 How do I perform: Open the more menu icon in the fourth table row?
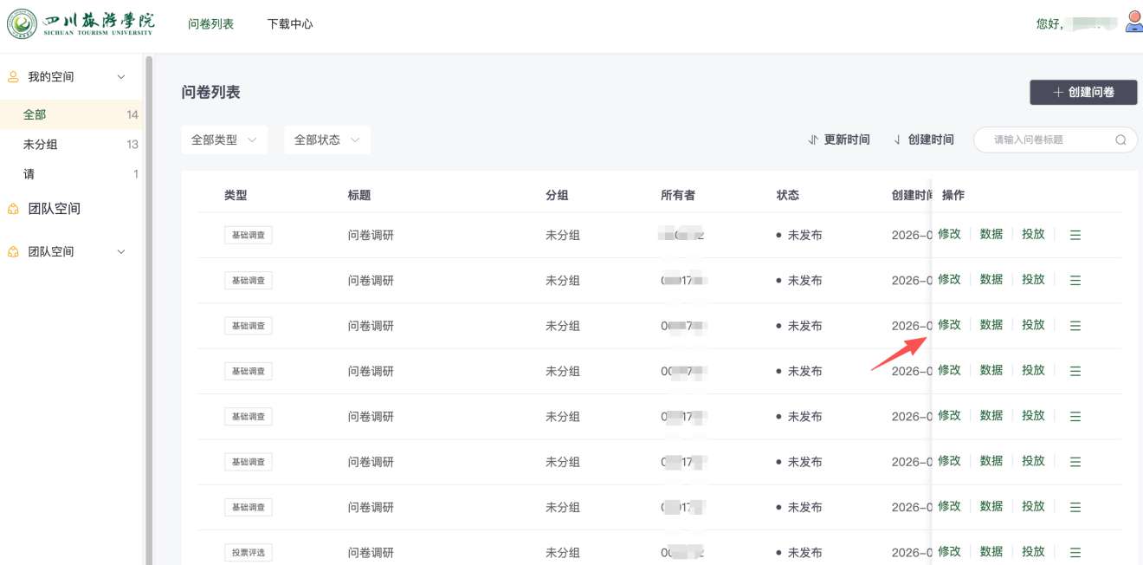(1075, 371)
